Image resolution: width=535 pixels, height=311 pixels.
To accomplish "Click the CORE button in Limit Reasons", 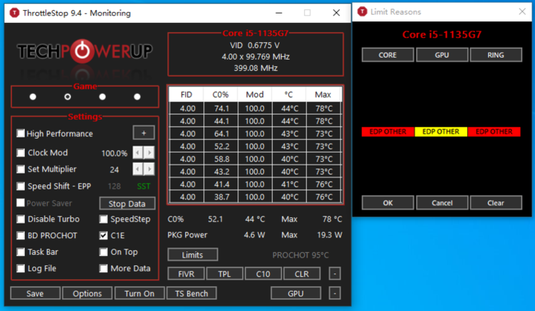I will tap(388, 55).
